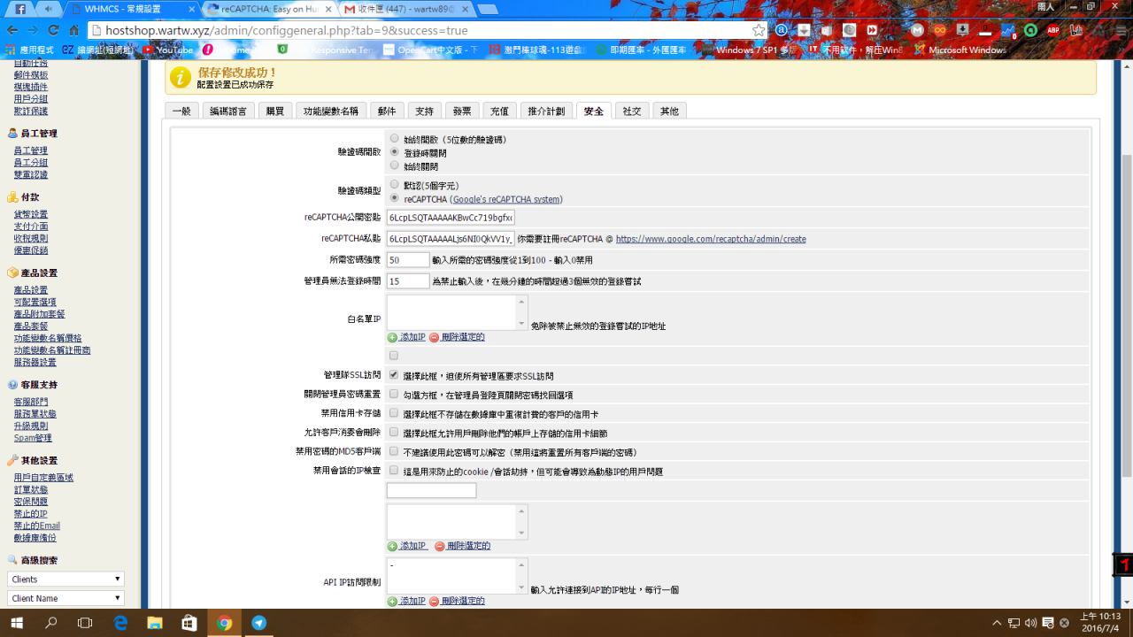Open the 其他 settings tab
The image size is (1133, 637).
669,111
